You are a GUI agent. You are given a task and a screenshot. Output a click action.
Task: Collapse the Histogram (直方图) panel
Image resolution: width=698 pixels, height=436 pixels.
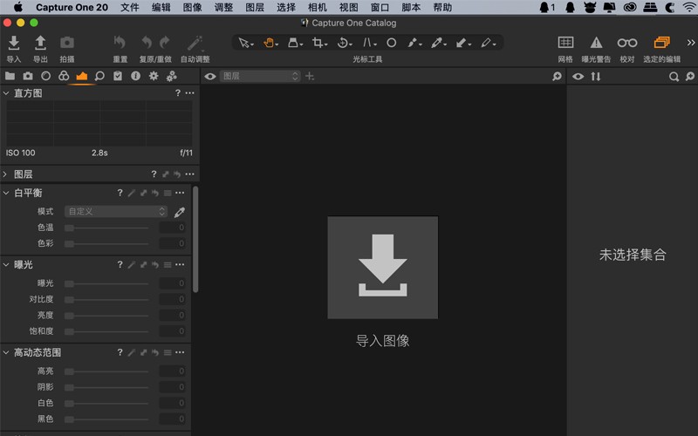tap(6, 93)
